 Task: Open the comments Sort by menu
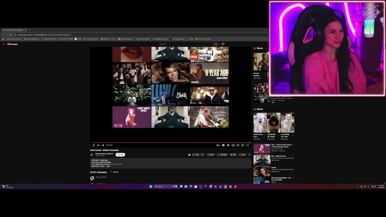tap(114, 172)
